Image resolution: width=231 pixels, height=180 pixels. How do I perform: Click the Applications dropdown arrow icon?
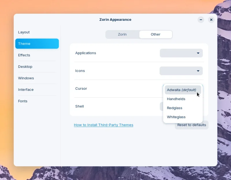pos(198,53)
